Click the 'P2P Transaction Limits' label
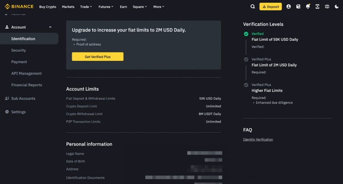Screen dimensions: 343x184 pos(83,122)
